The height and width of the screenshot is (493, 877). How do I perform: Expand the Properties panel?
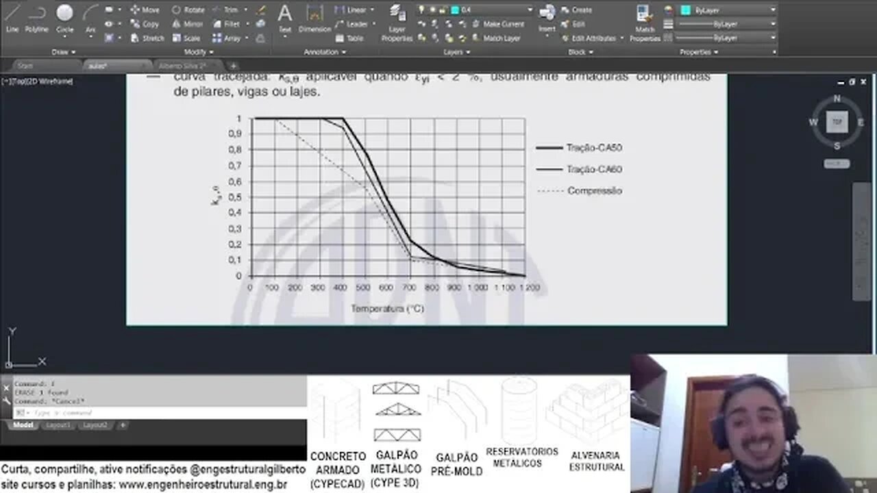pos(699,52)
